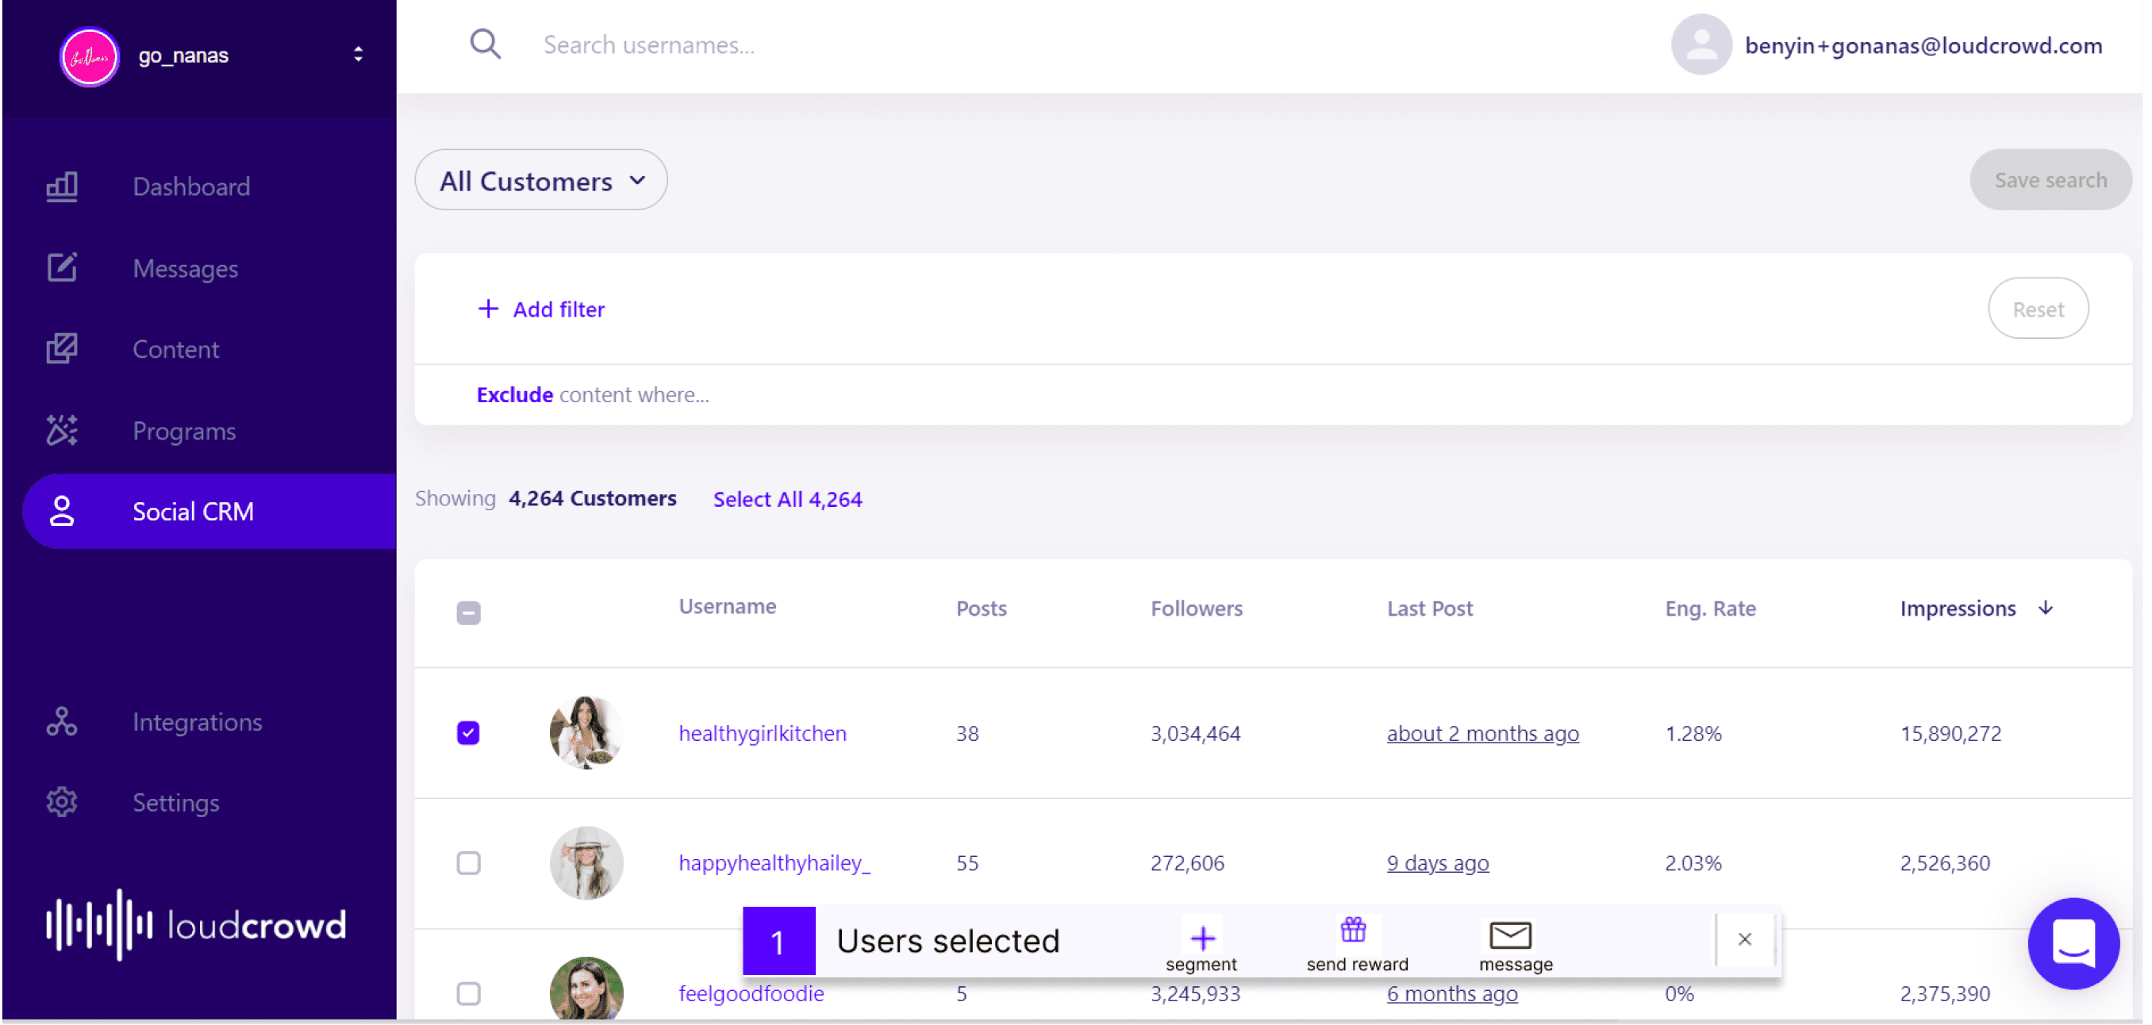2152x1025 pixels.
Task: Click the Add filter button
Action: [541, 309]
